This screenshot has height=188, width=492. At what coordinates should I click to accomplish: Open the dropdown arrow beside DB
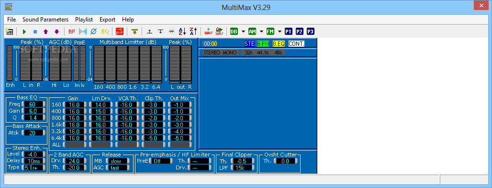click(x=243, y=31)
